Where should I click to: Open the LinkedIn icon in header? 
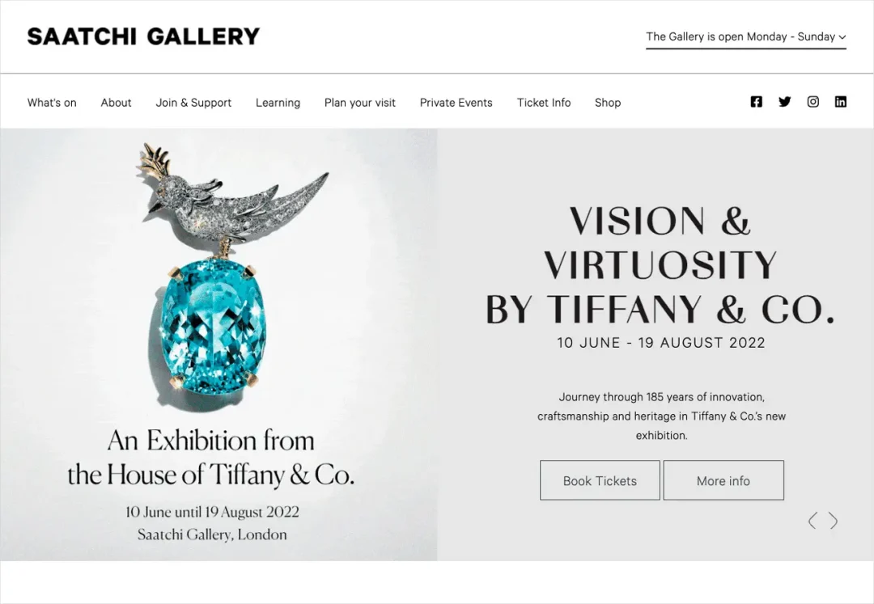[841, 102]
